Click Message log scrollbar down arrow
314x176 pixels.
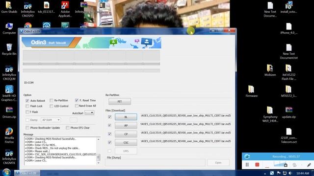98,163
